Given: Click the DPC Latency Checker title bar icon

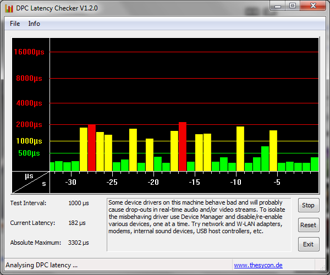Looking at the screenshot, I should [9, 8].
